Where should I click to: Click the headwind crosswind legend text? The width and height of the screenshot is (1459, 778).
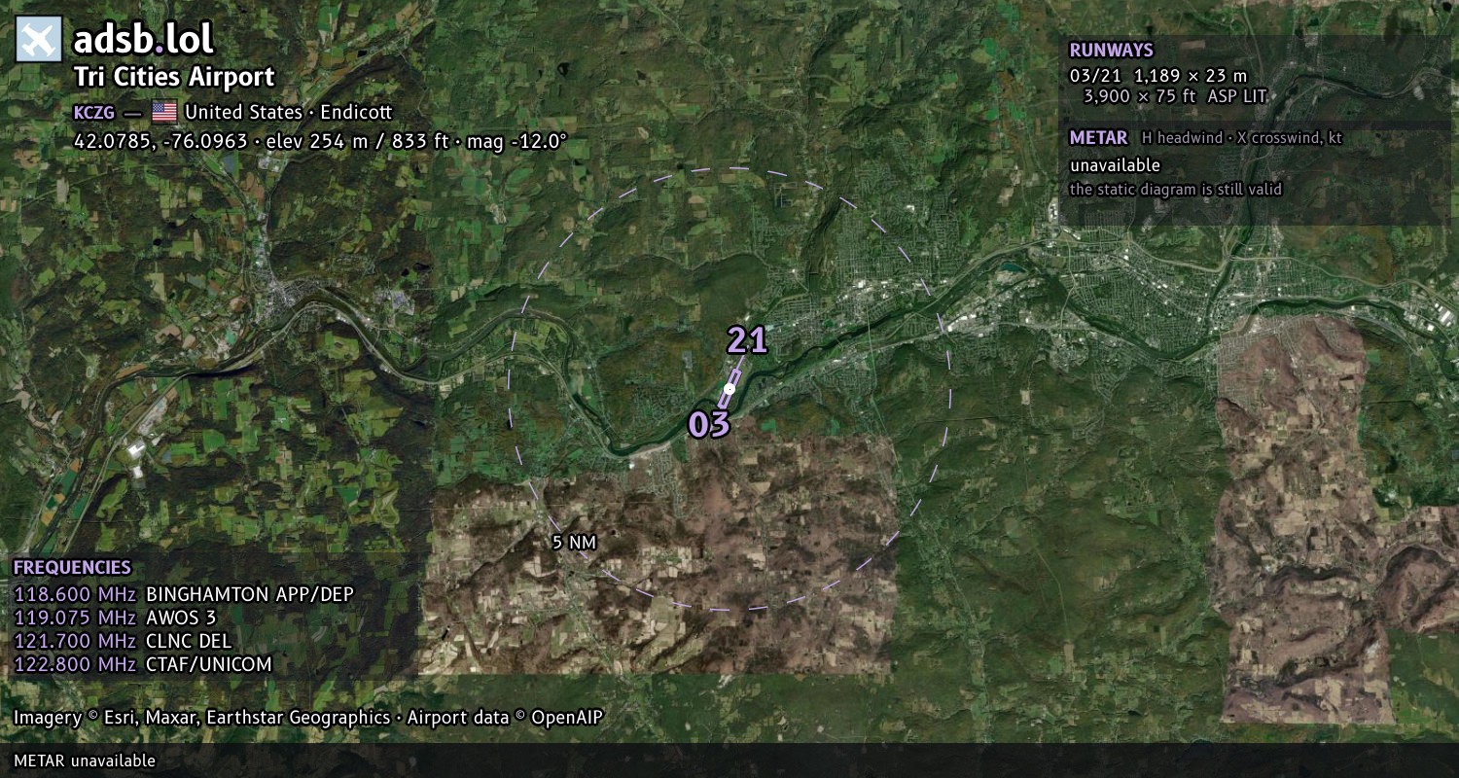(1241, 138)
